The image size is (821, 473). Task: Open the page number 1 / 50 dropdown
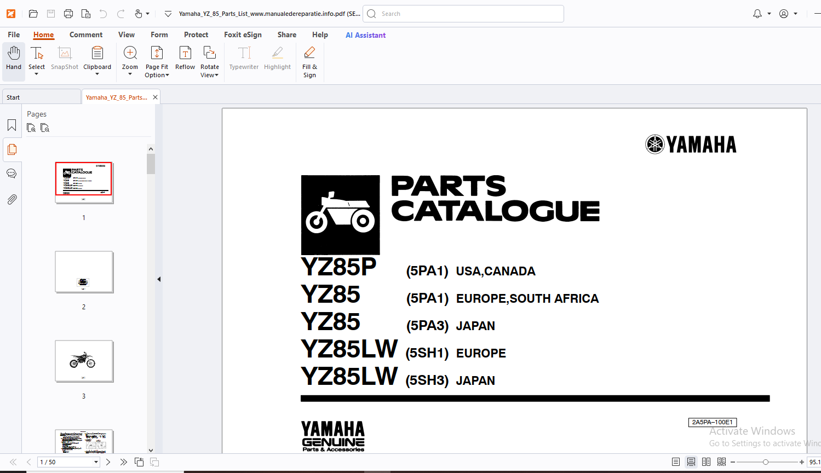[x=96, y=462]
